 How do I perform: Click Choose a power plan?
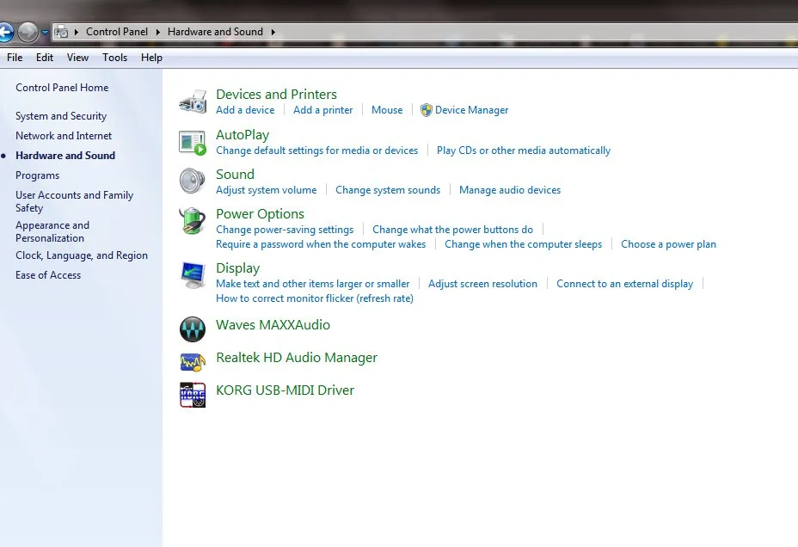tap(668, 244)
